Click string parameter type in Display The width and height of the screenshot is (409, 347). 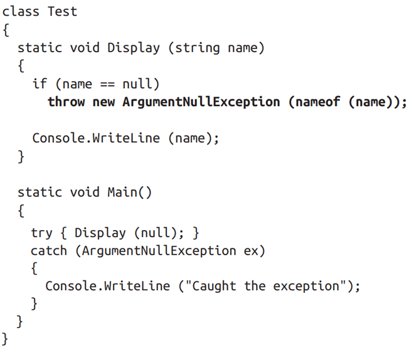point(198,48)
